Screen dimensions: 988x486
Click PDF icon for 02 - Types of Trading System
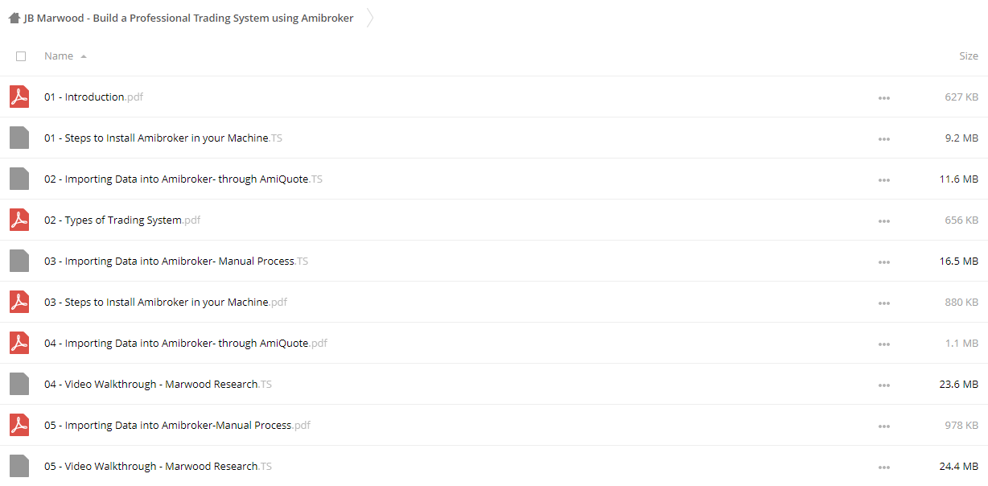[19, 220]
